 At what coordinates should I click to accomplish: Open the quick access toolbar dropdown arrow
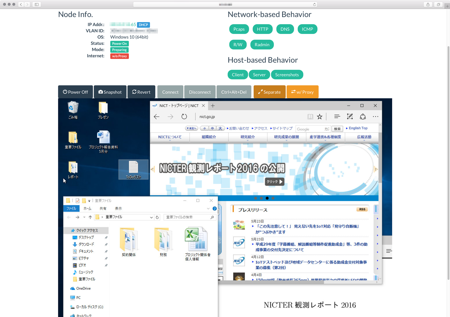(x=89, y=201)
